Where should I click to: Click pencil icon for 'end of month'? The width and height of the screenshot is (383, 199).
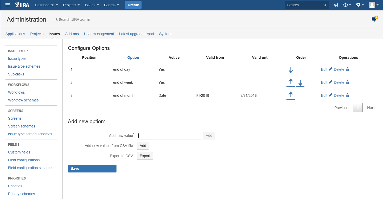point(330,95)
